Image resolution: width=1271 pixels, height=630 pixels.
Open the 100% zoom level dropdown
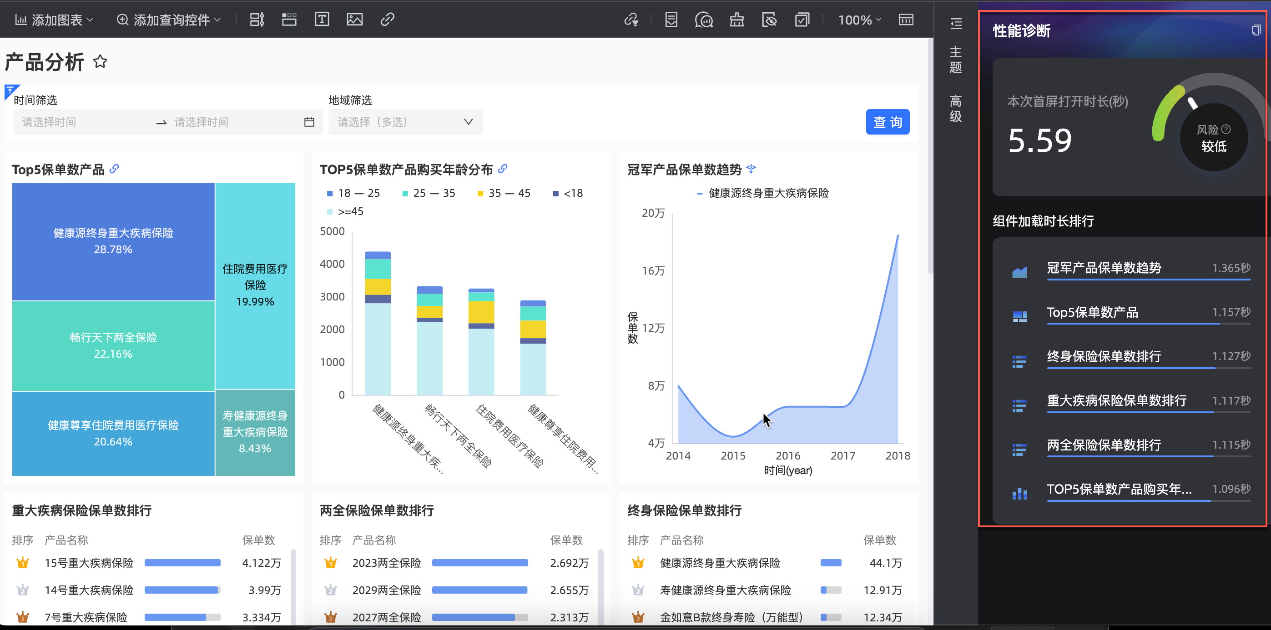(x=859, y=20)
